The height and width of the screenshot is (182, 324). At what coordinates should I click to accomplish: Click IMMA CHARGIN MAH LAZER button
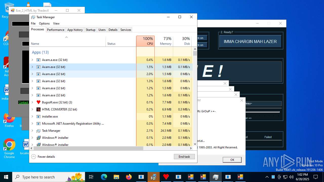point(250,41)
